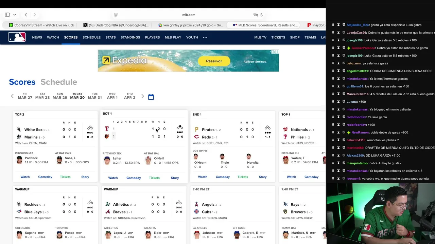Click the reader view icon in the address bar
Screen dimensions: 435x244
click(116, 15)
